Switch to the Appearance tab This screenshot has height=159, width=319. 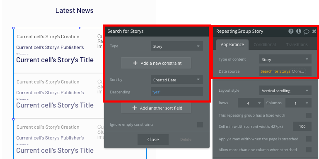(x=232, y=44)
